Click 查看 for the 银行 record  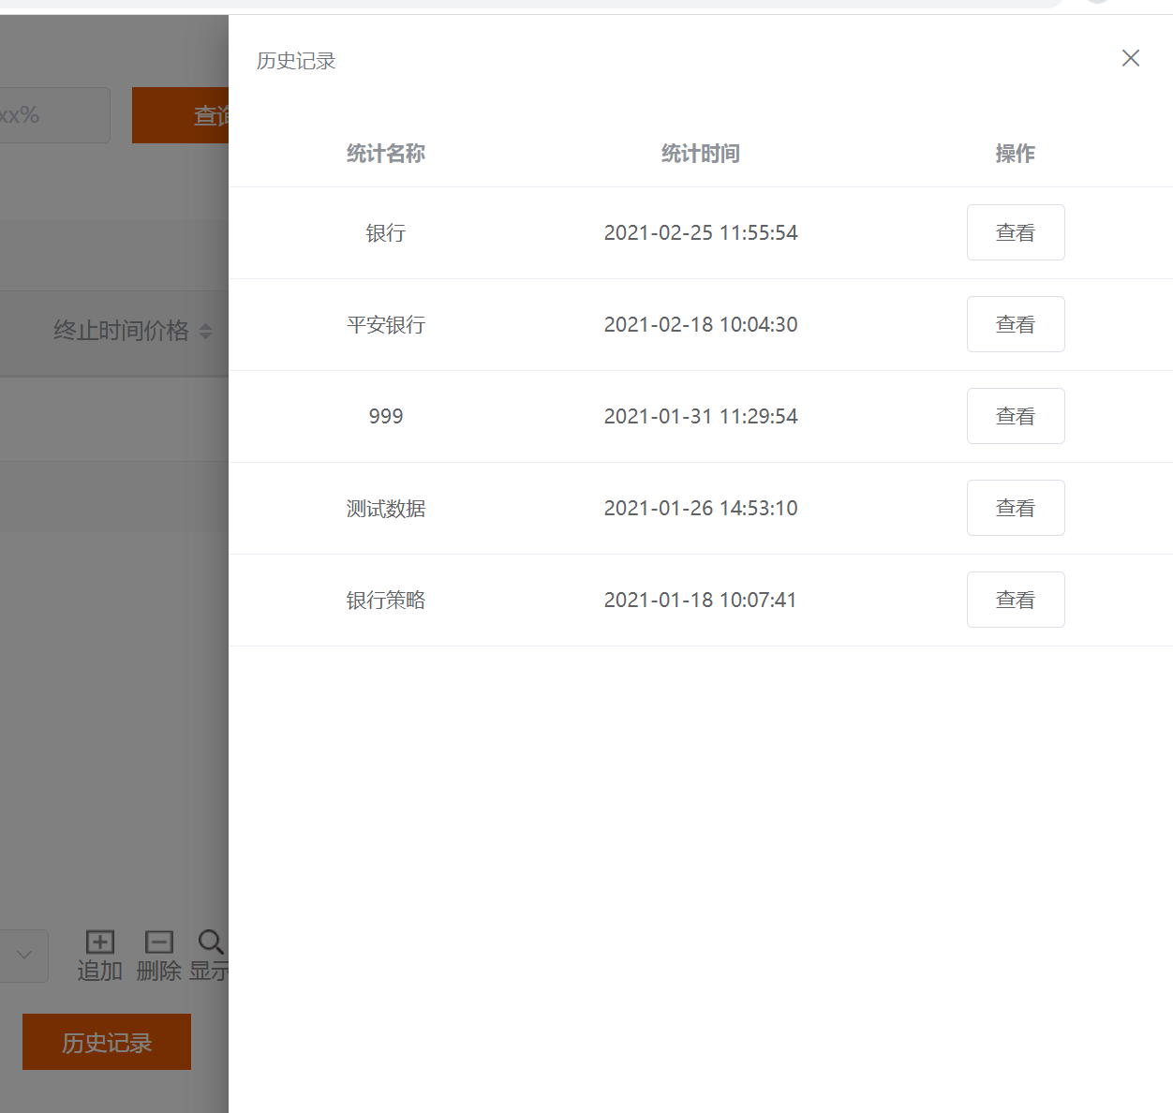[1015, 232]
